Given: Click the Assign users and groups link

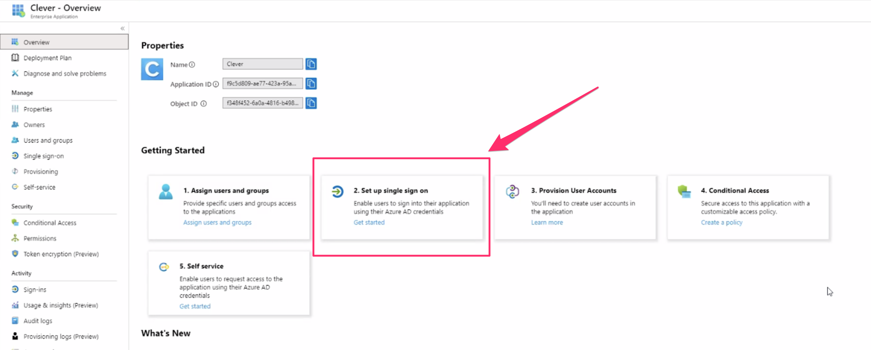Looking at the screenshot, I should [217, 222].
